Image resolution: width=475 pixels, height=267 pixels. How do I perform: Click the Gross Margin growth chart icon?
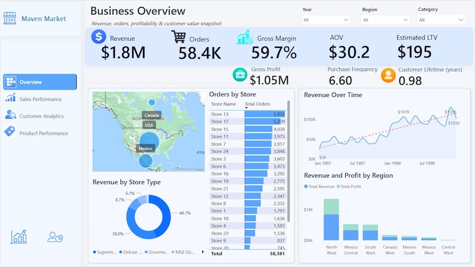click(x=245, y=37)
